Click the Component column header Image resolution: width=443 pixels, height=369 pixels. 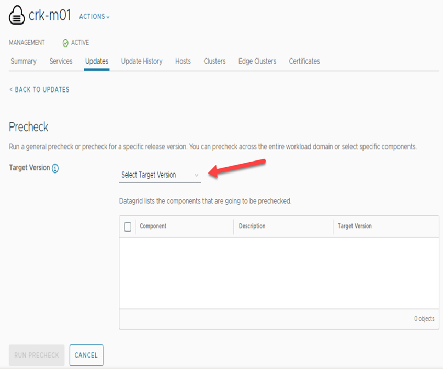(x=153, y=226)
